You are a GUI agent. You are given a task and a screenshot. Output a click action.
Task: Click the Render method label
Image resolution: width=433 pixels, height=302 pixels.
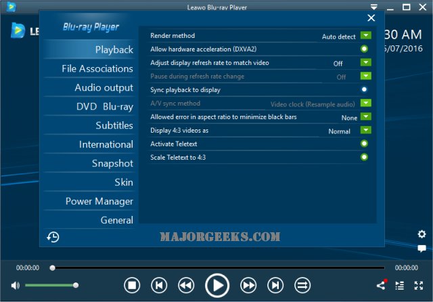click(173, 36)
